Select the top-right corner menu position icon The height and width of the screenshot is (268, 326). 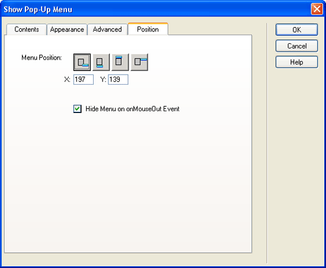tap(139, 62)
